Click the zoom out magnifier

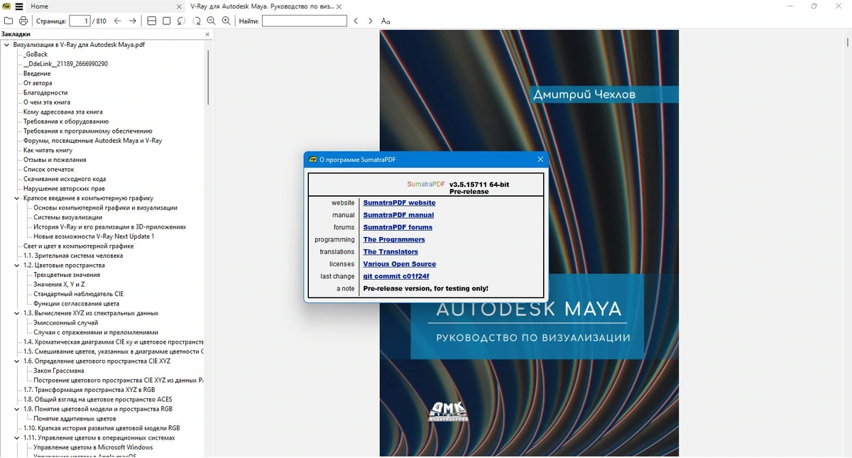pyautogui.click(x=212, y=21)
